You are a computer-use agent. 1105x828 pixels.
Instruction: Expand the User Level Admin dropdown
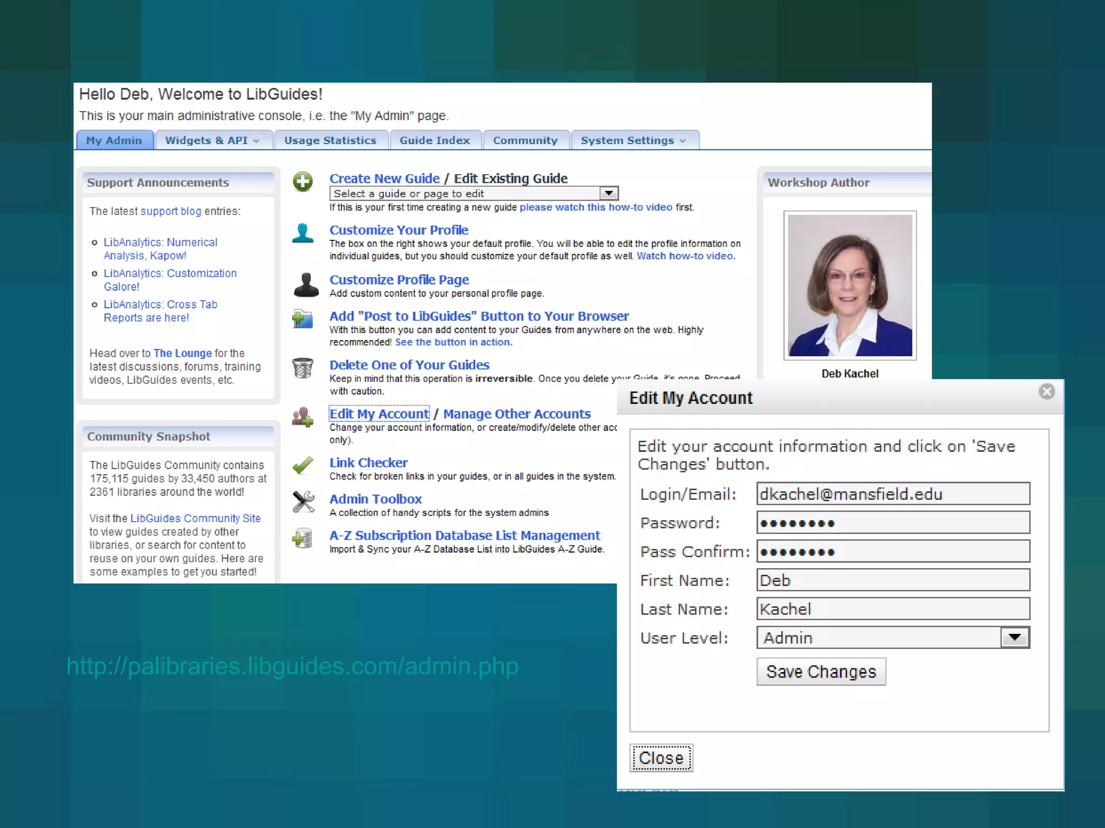[1014, 638]
